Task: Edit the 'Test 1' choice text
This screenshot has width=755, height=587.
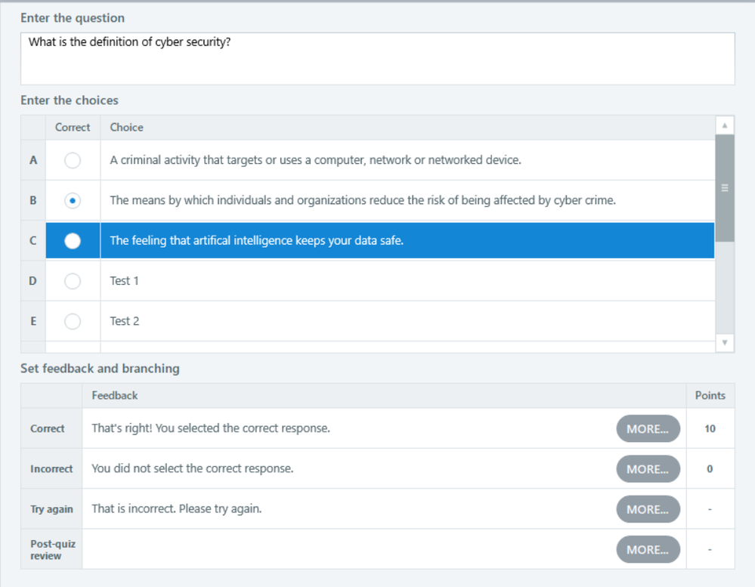Action: point(125,281)
